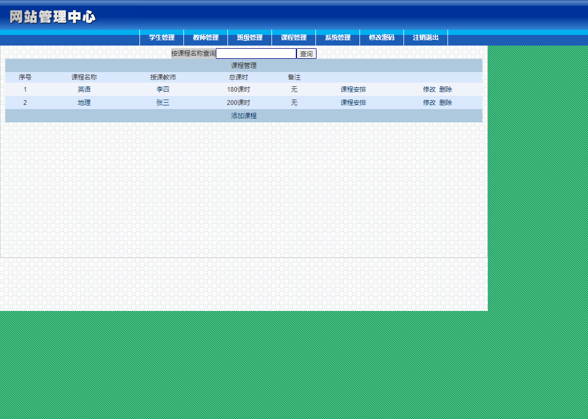Click the 课程管理 table title
The width and height of the screenshot is (588, 419).
pos(244,66)
